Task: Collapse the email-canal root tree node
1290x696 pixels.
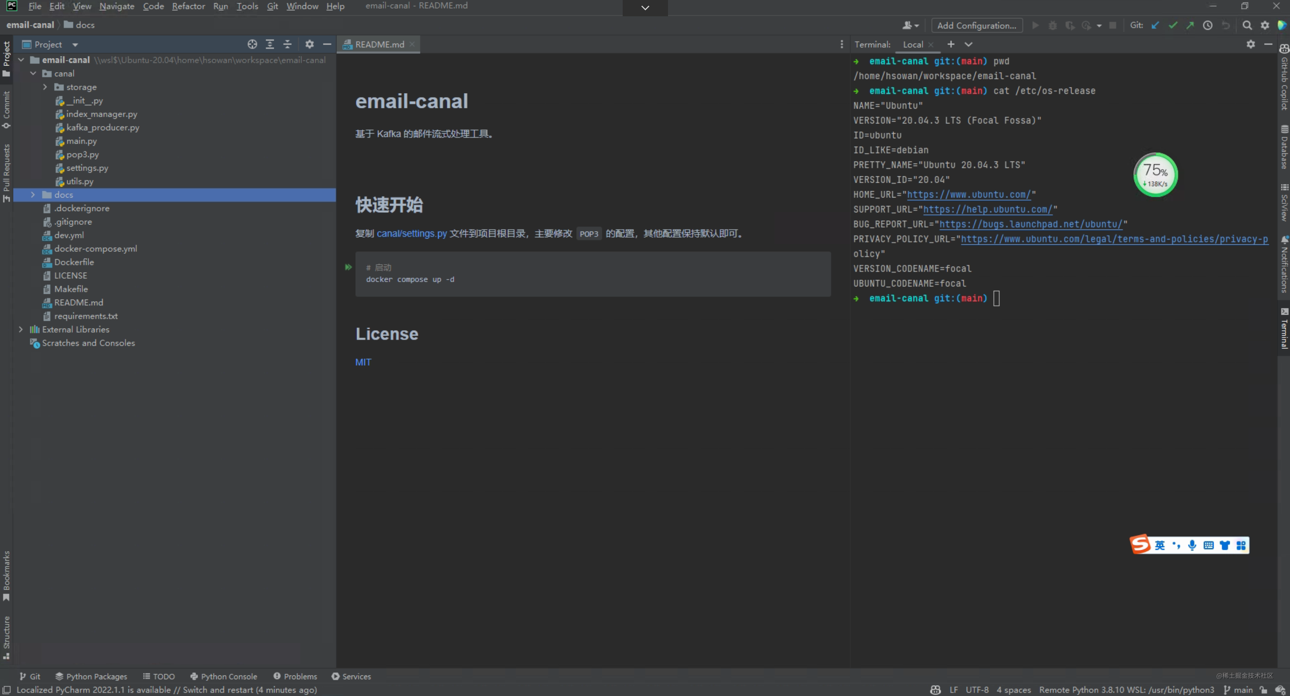Action: 21,60
